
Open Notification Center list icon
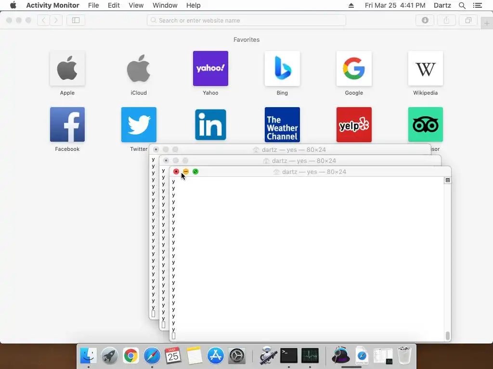[x=477, y=5]
